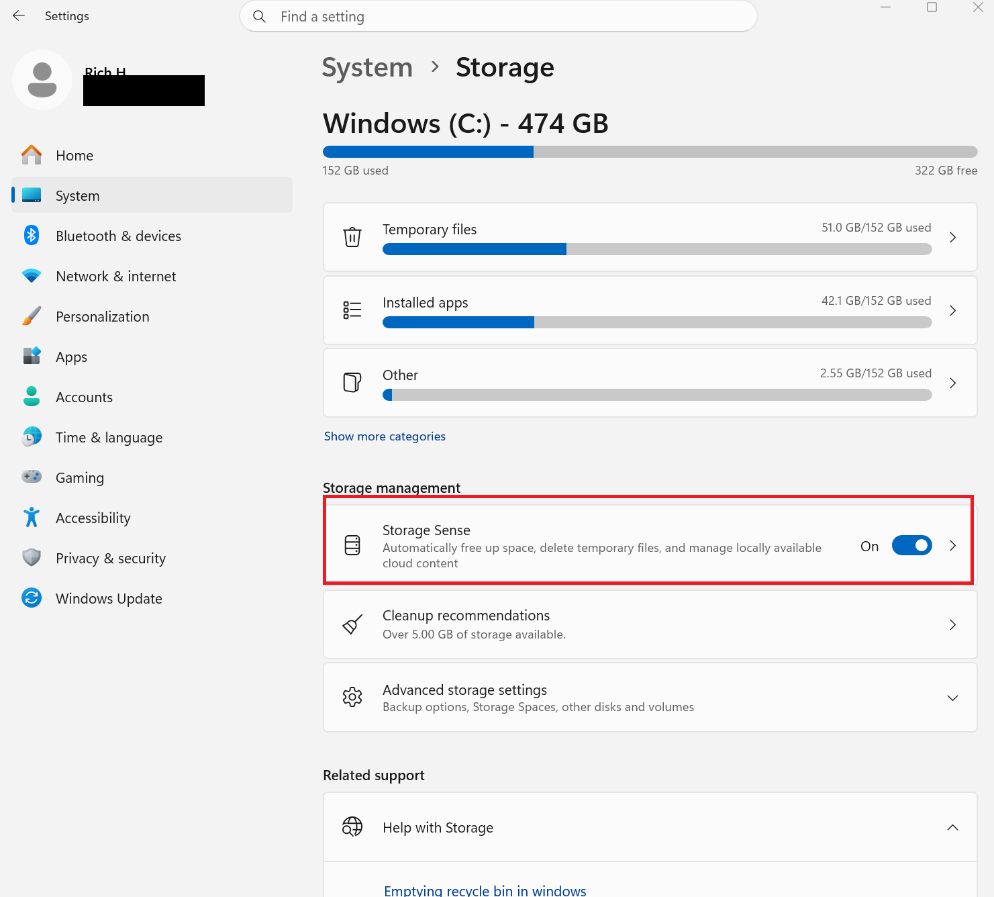
Task: Click the 152 GB used label
Action: tap(355, 171)
